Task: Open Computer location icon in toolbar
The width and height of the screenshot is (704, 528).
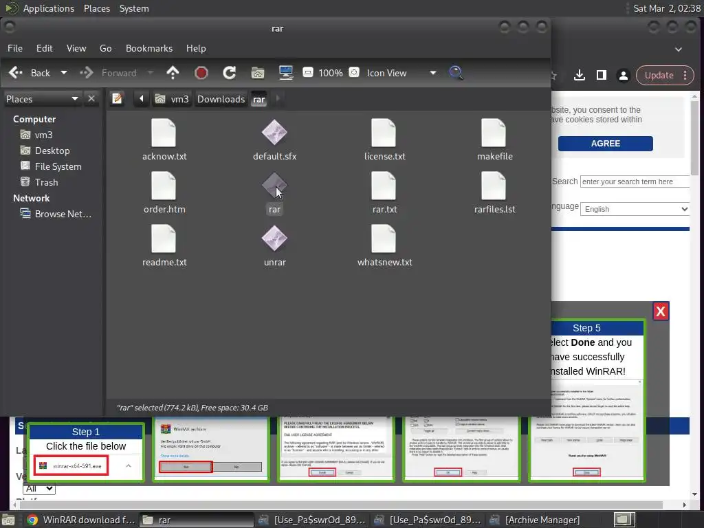Action: (286, 73)
